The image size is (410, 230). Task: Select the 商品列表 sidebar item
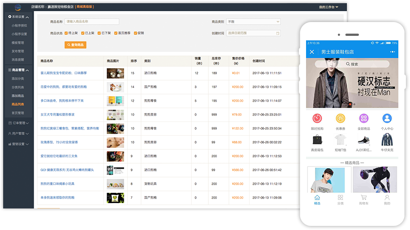tap(18, 104)
